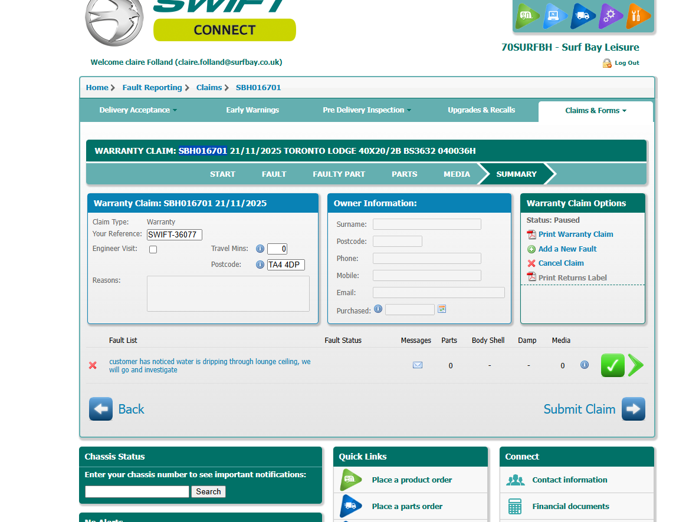699x522 pixels.
Task: Click the Postcode info icon in claim panel
Action: [x=260, y=265]
